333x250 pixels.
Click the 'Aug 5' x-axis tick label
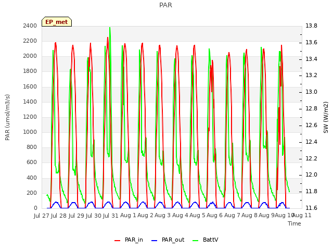(x=197, y=215)
